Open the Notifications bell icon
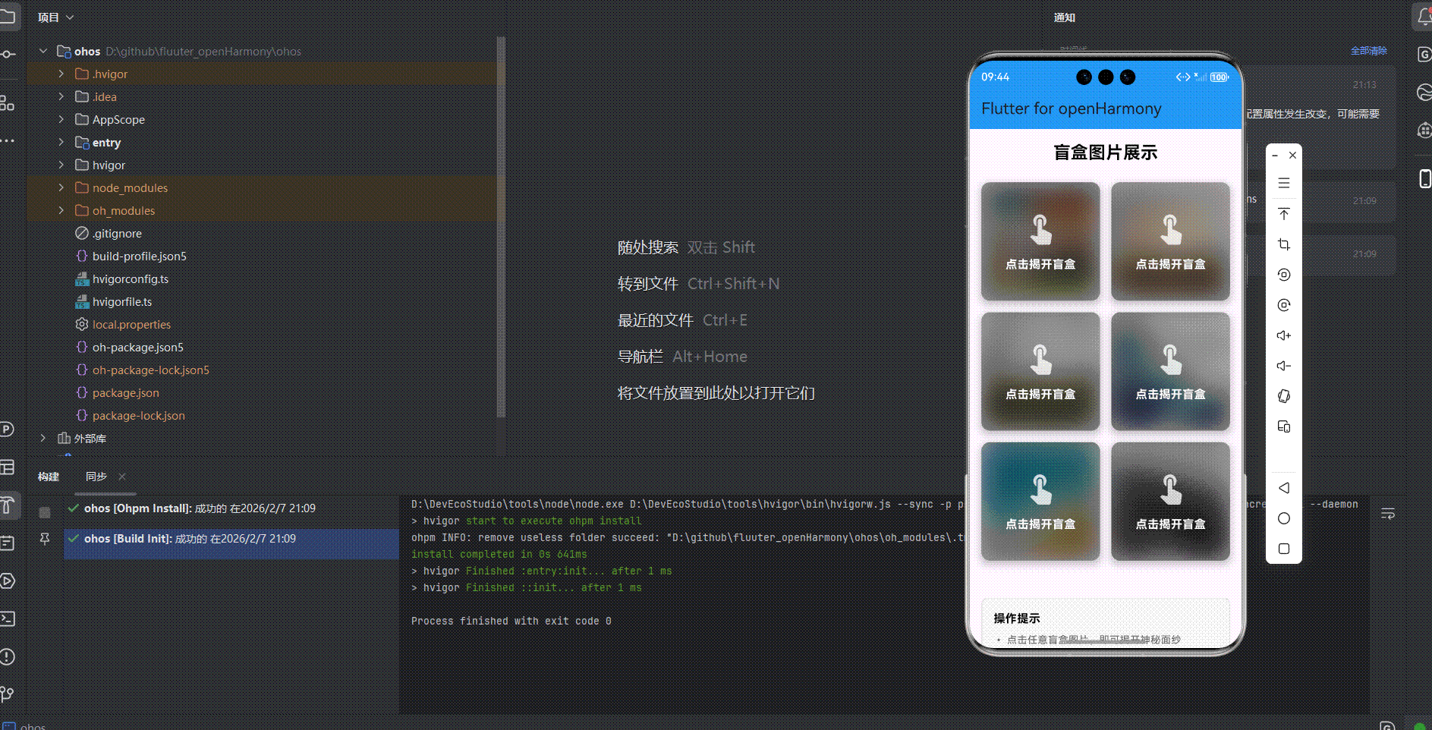Viewport: 1432px width, 730px height. click(1424, 17)
